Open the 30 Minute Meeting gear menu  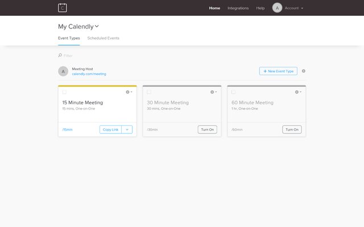tap(213, 92)
